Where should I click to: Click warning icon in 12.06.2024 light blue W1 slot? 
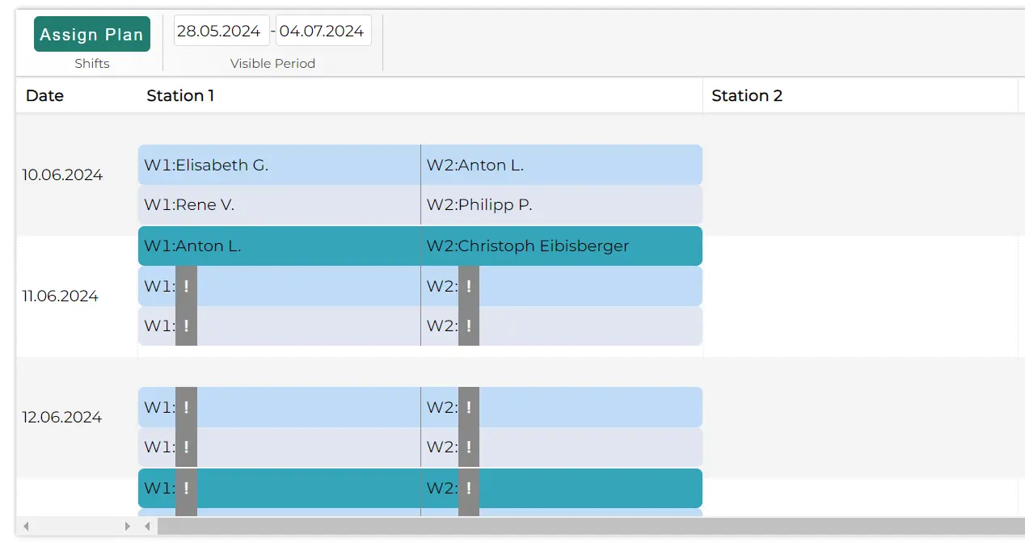[x=186, y=407]
